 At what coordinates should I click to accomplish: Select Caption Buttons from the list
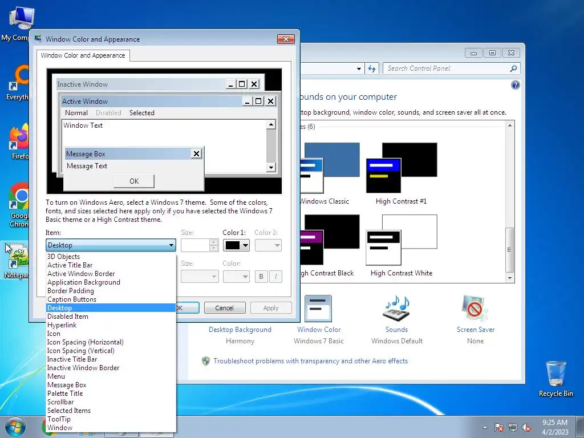111,299
